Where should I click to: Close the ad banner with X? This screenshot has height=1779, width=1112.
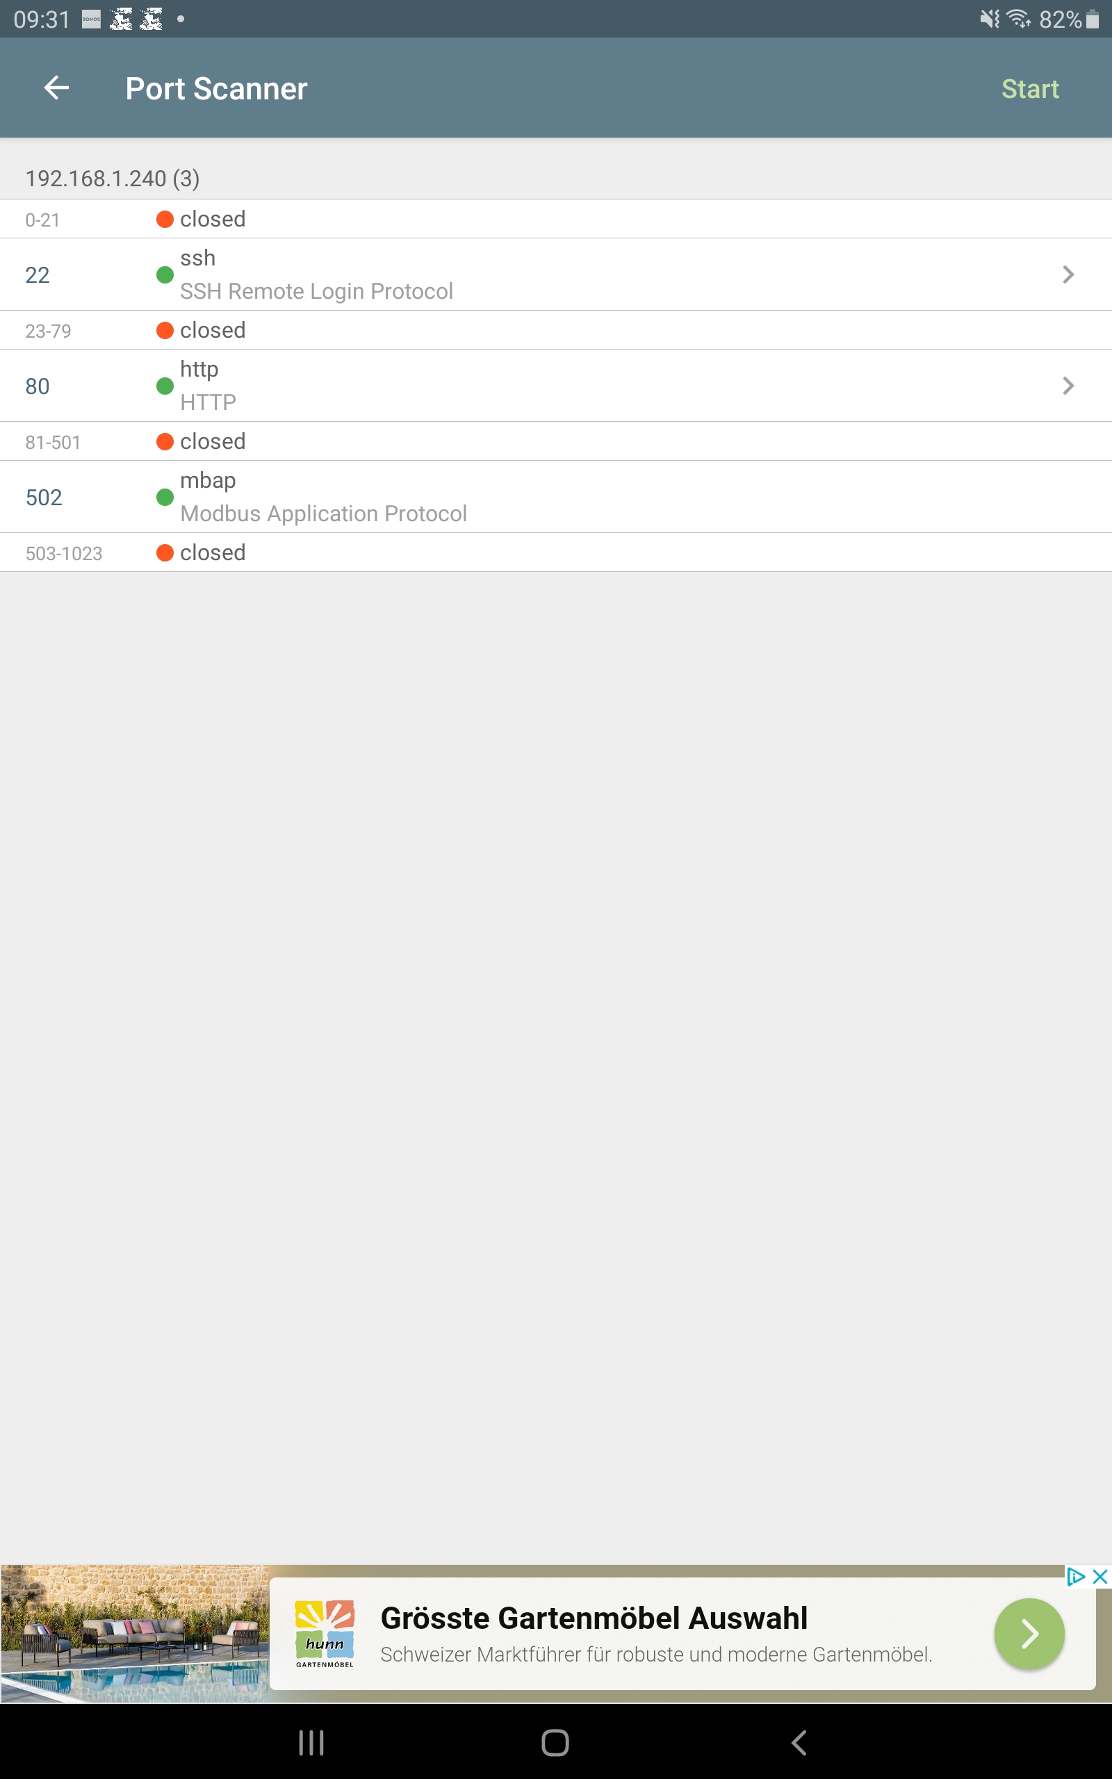click(1100, 1576)
